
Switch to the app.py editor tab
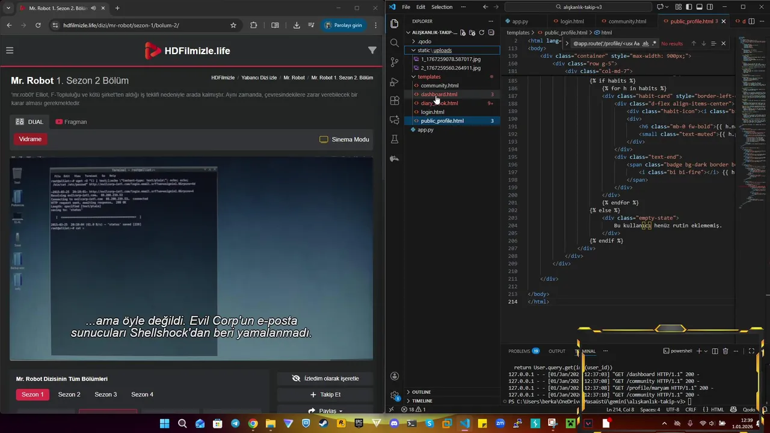tap(520, 21)
